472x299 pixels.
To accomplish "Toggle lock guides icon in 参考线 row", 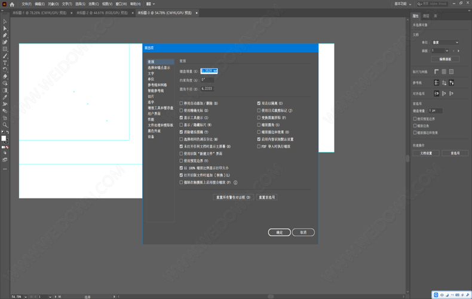I will tap(444, 83).
